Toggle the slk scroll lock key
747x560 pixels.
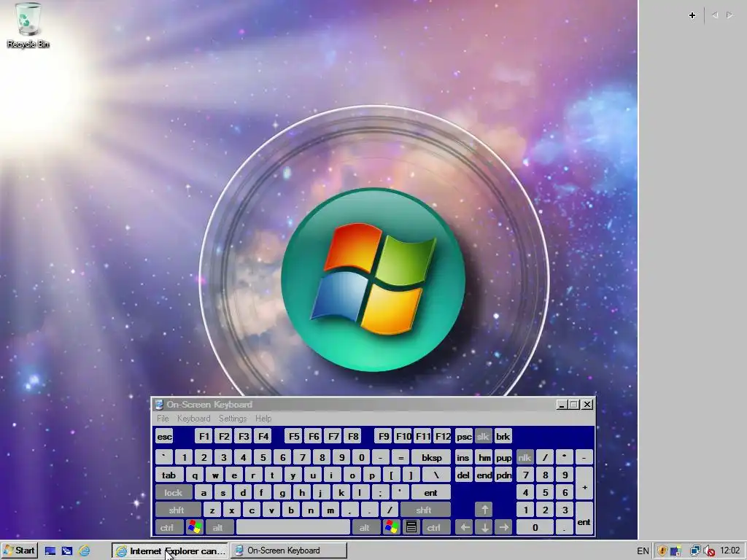[x=483, y=436]
